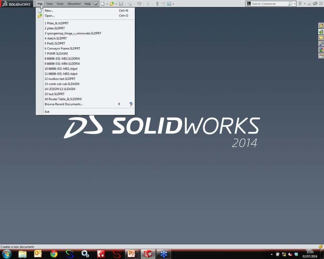The image size is (324, 259).
Task: Click the Open file toolbar icon
Action: 112,3
